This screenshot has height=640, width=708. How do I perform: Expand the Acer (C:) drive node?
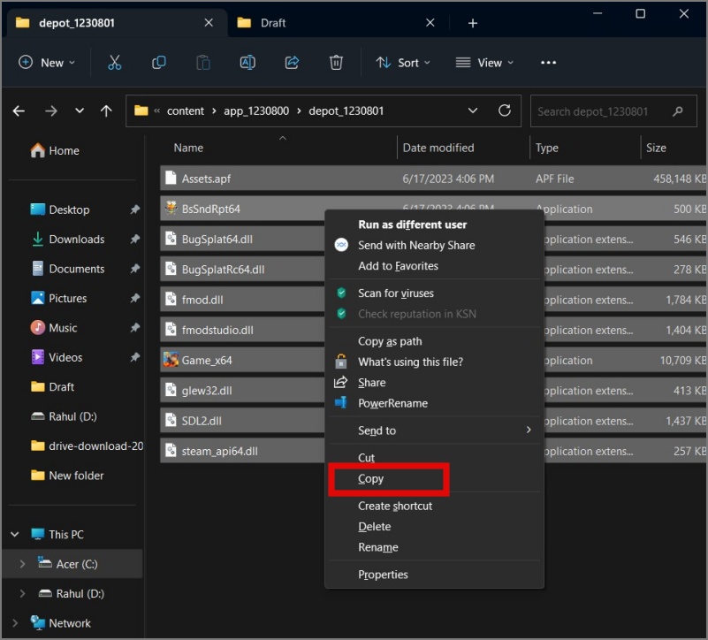click(x=22, y=564)
